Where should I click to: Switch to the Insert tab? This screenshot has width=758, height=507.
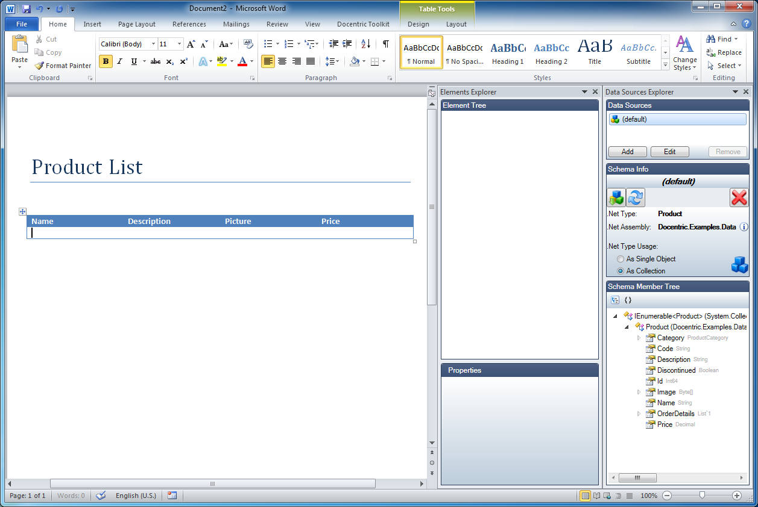click(x=92, y=24)
